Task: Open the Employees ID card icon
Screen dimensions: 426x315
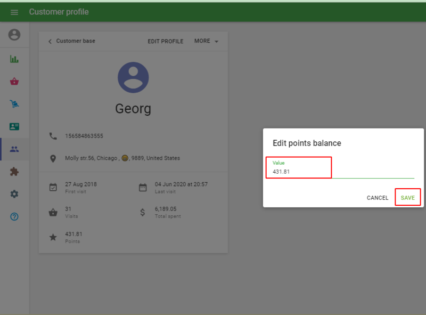Action: (x=14, y=127)
